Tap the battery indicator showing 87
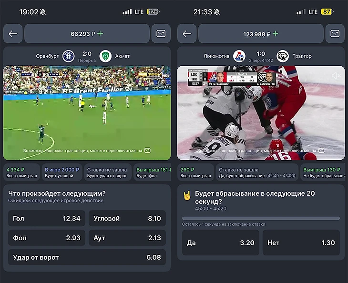The width and height of the screenshot is (348, 283). 327,11
